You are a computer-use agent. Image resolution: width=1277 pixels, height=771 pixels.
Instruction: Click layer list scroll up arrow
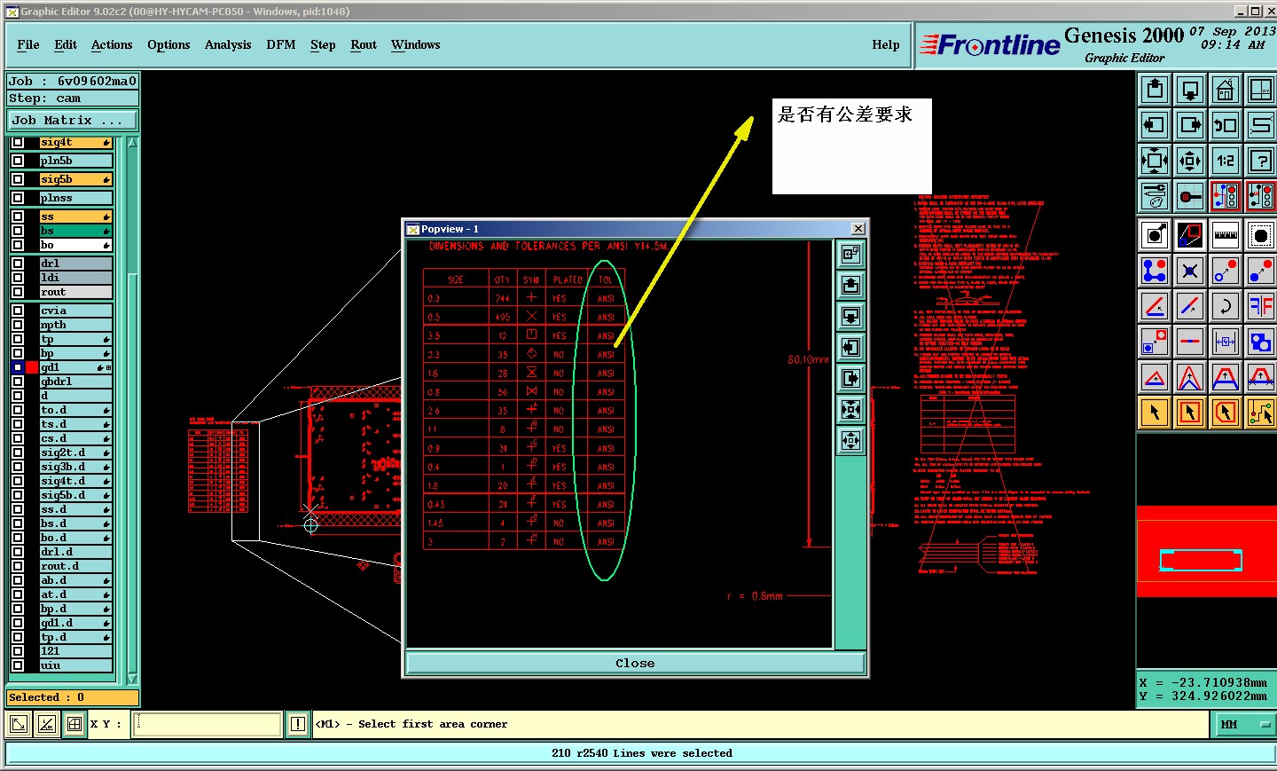coord(133,143)
